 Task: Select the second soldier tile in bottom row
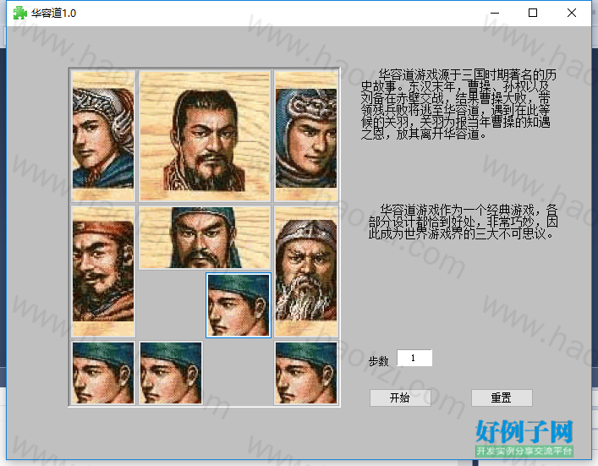[x=171, y=373]
